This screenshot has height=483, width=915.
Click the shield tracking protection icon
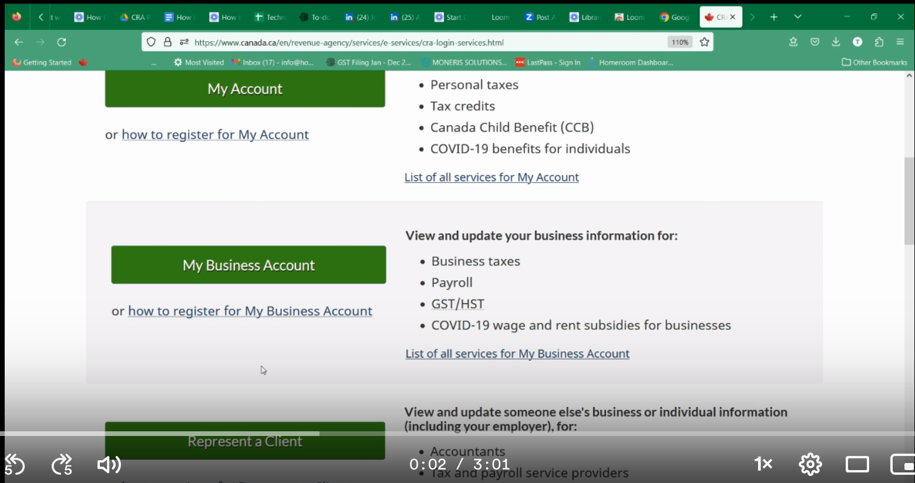(x=151, y=42)
